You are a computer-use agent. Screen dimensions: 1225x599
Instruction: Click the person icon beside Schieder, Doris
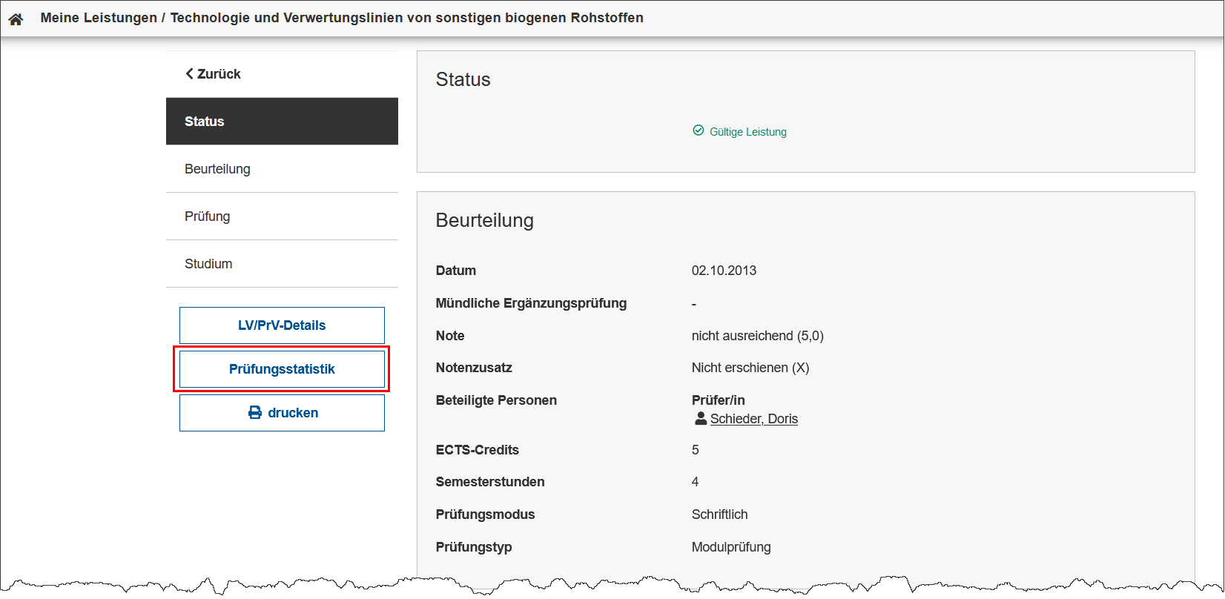[700, 419]
